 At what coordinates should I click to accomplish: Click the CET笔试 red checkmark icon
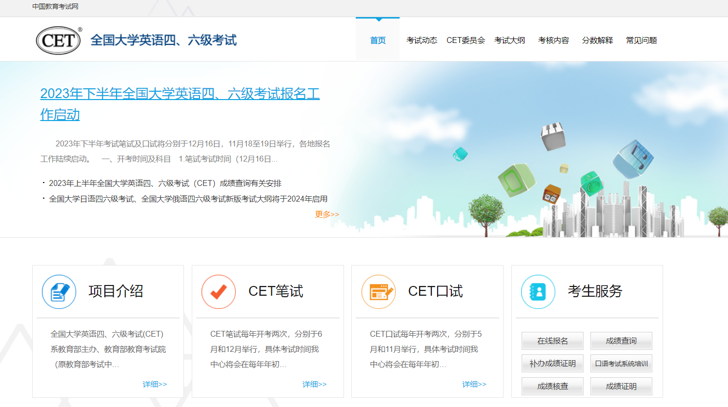click(219, 292)
